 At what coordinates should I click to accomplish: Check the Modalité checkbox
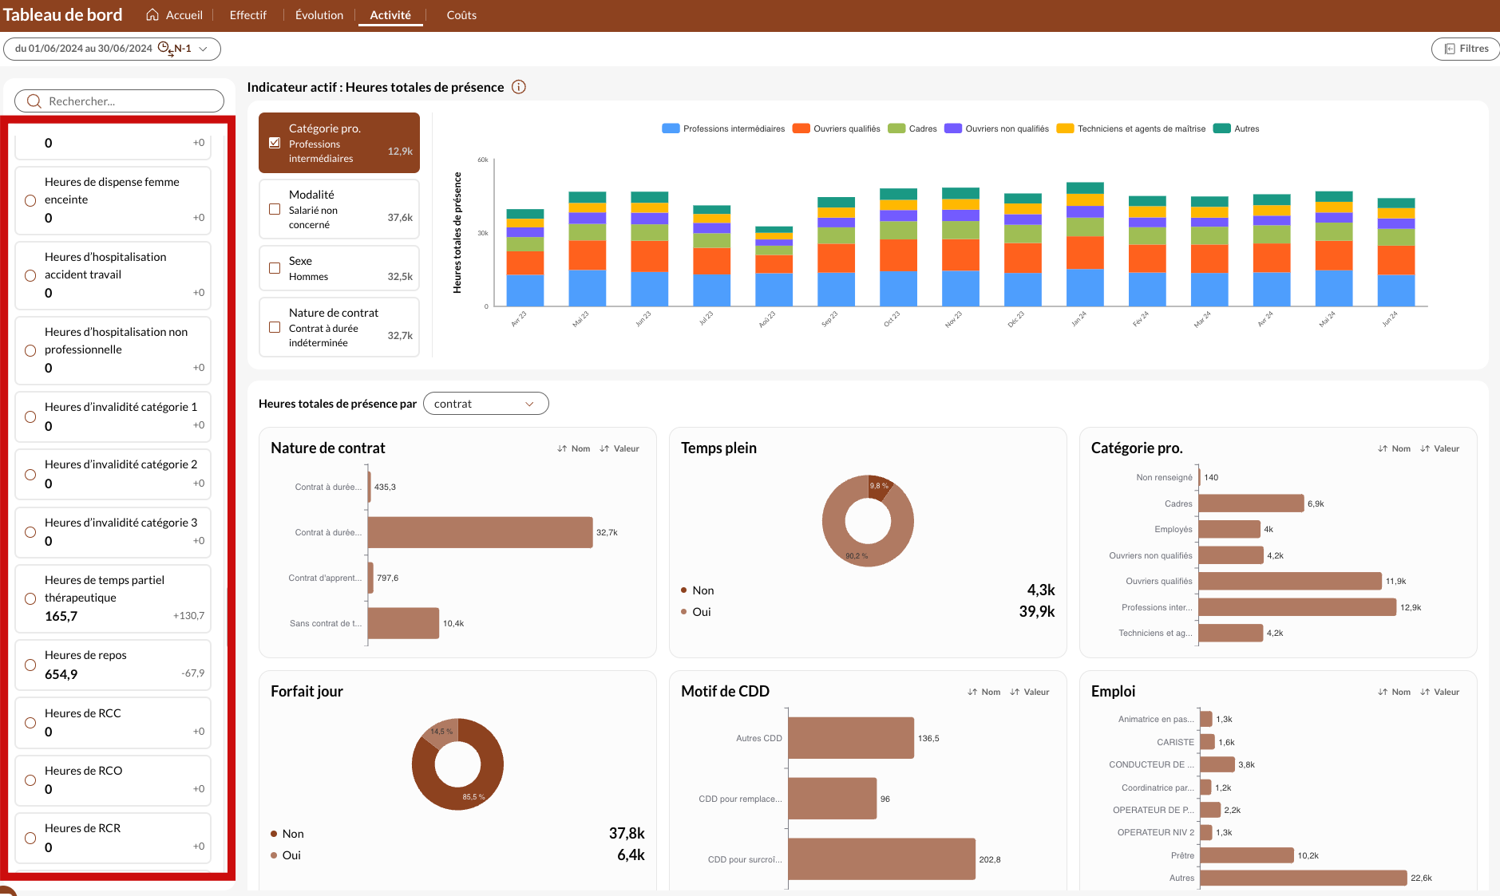pyautogui.click(x=275, y=209)
